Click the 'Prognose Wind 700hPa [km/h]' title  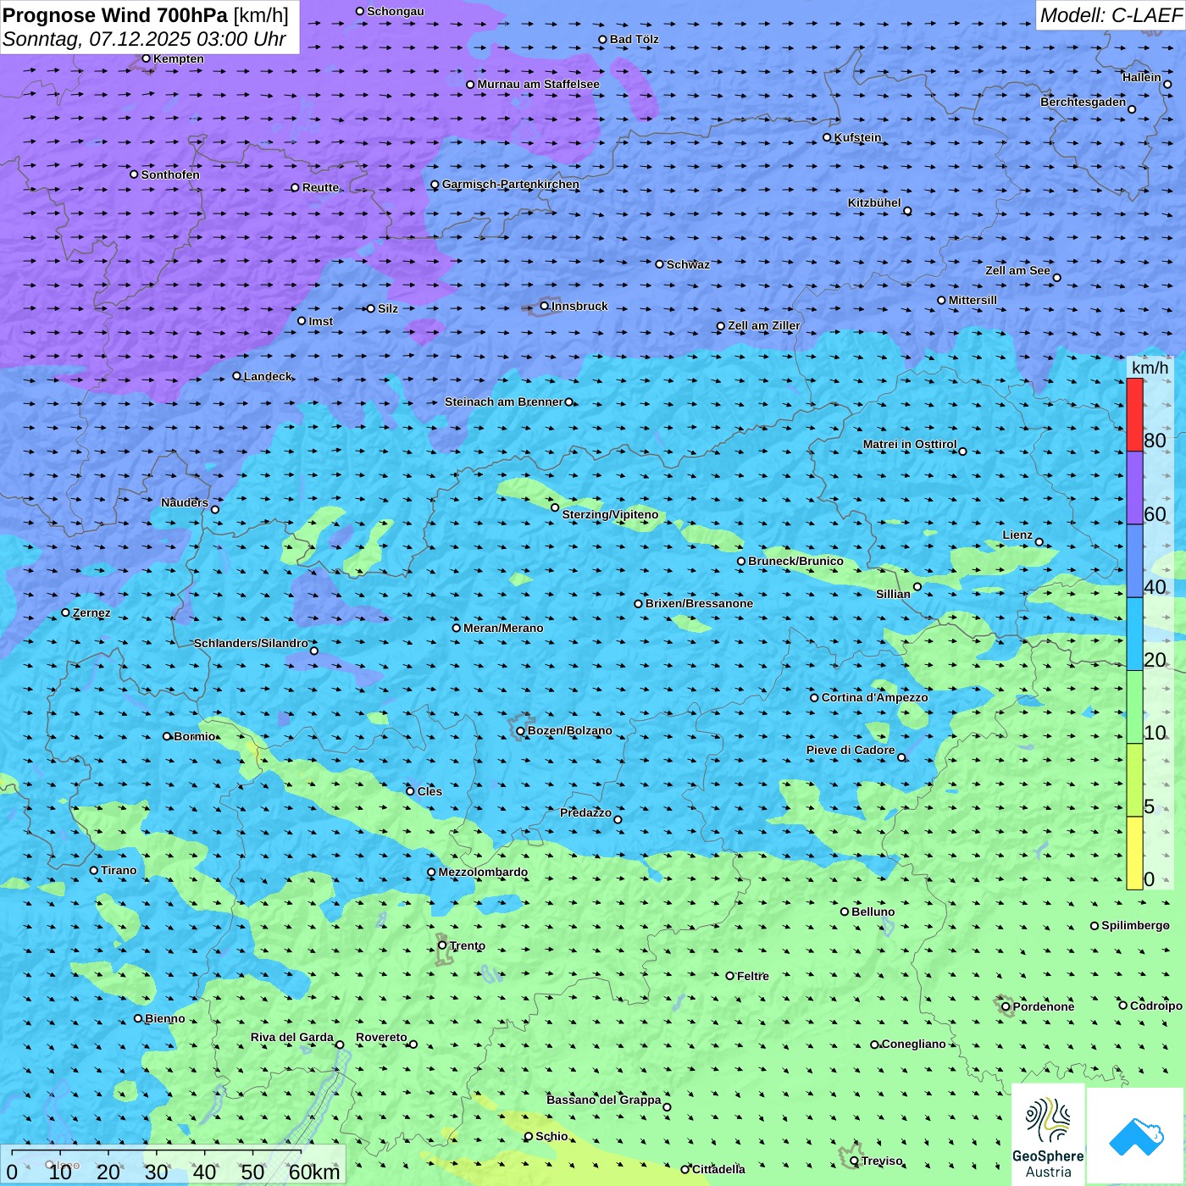point(146,15)
